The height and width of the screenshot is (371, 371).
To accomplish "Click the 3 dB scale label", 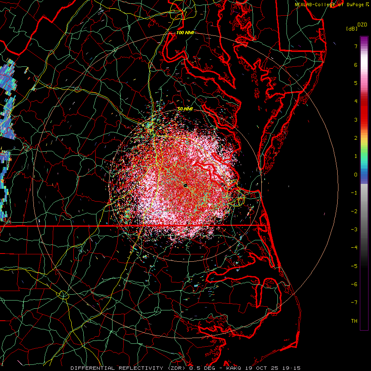I will [x=356, y=120].
